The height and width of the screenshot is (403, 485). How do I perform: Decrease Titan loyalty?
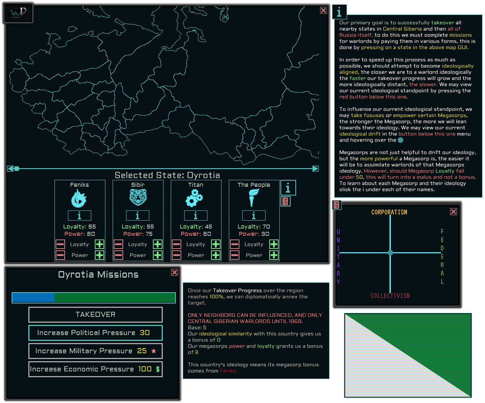(177, 244)
